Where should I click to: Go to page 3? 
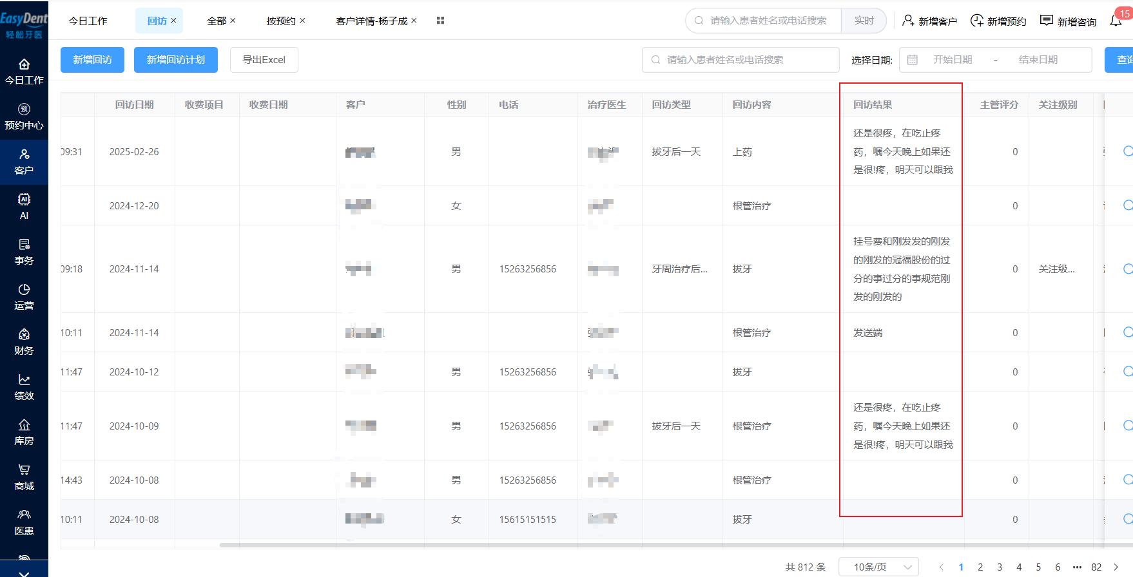(1000, 567)
